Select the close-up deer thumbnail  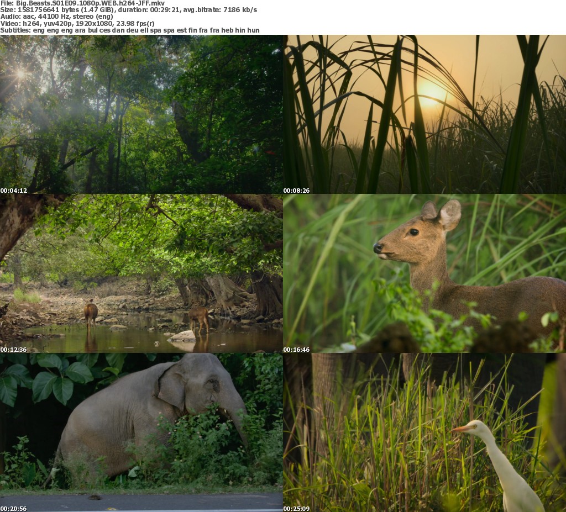[x=424, y=273]
